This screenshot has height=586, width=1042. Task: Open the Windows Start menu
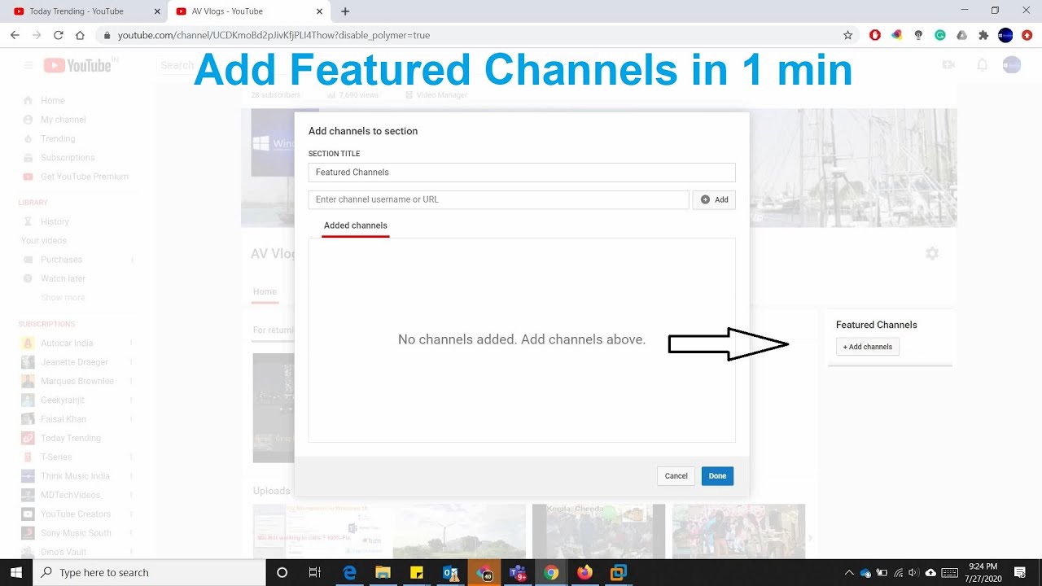(x=16, y=572)
